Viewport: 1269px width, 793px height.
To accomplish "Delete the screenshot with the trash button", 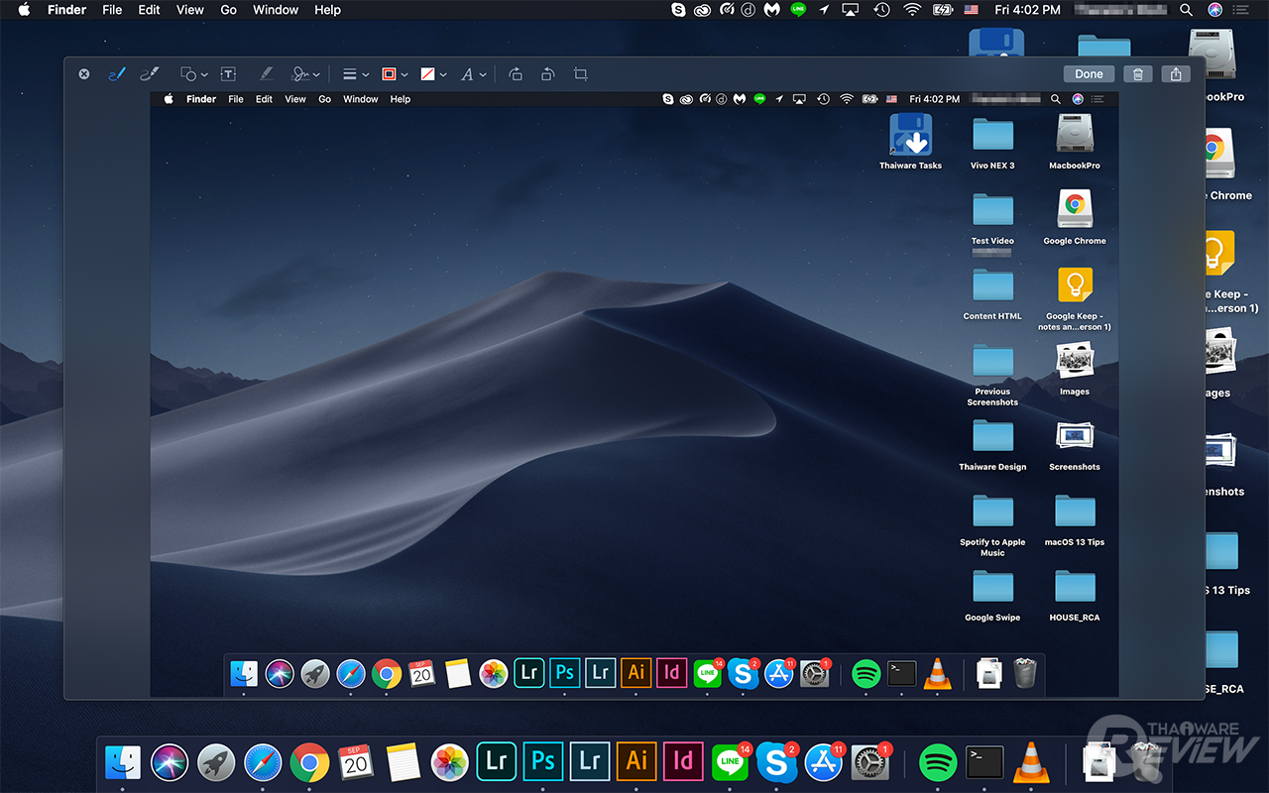I will tap(1138, 74).
